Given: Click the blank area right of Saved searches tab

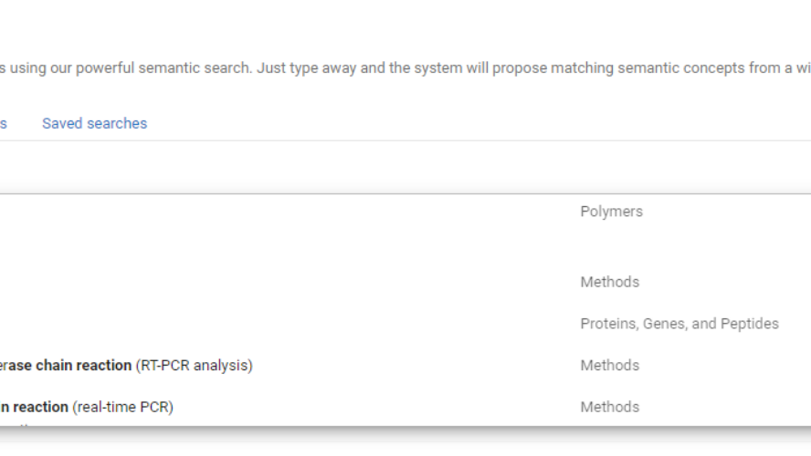Looking at the screenshot, I should click(457, 123).
